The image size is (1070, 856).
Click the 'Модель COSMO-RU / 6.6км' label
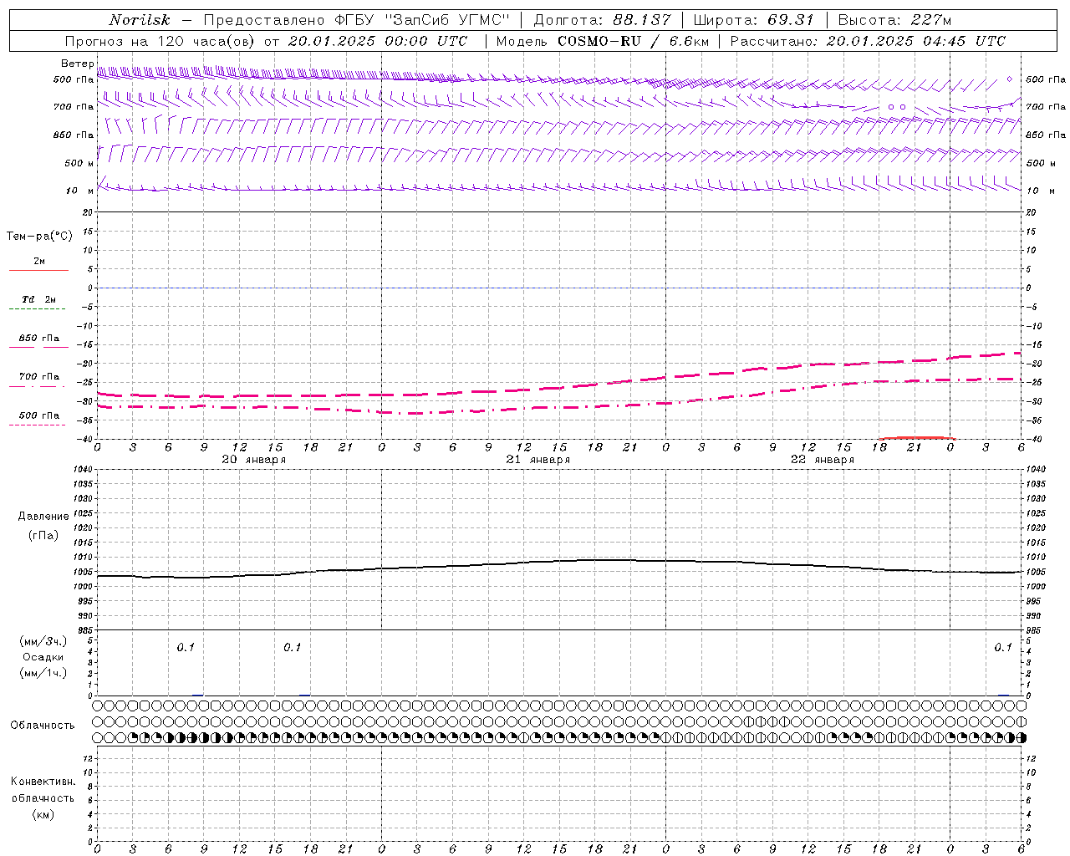pyautogui.click(x=602, y=41)
